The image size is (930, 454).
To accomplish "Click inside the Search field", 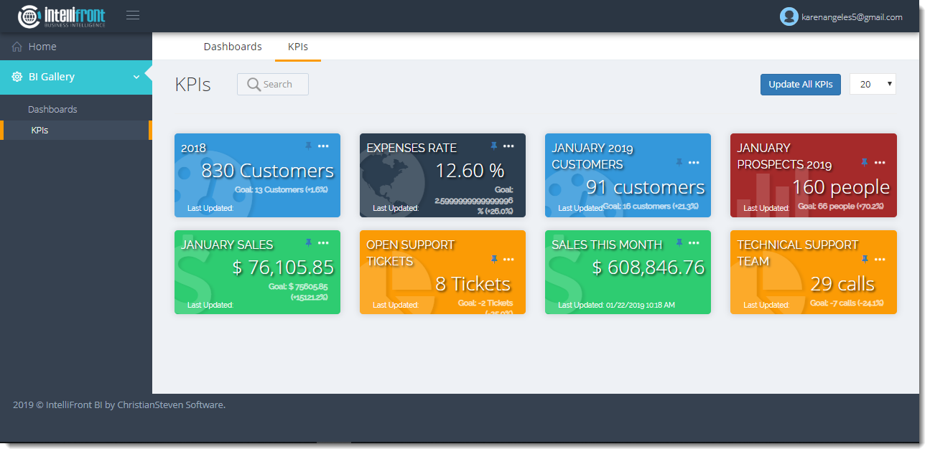I will coord(273,84).
